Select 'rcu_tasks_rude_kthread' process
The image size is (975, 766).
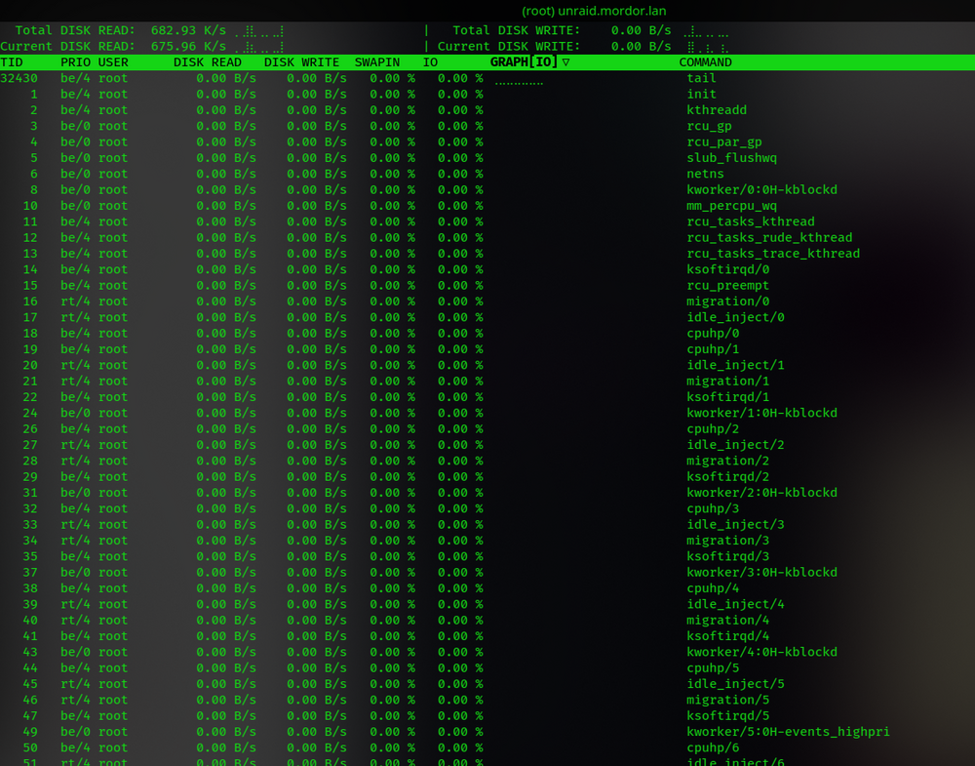point(770,238)
